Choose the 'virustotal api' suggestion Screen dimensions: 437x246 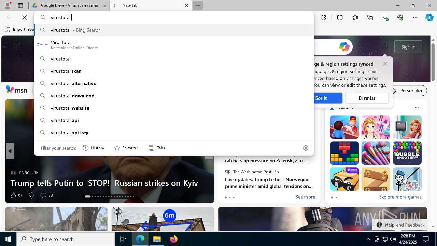pyautogui.click(x=174, y=120)
